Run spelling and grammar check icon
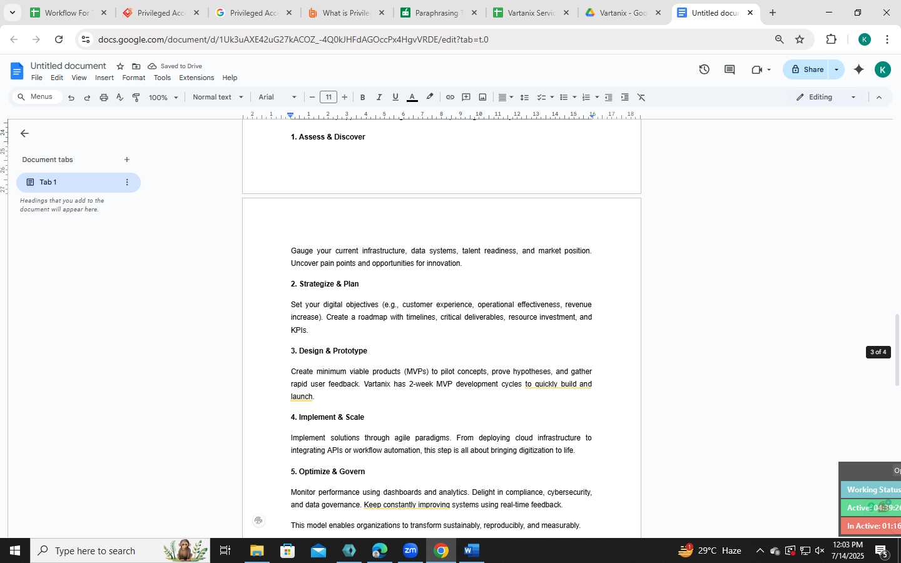901x563 pixels. click(120, 98)
